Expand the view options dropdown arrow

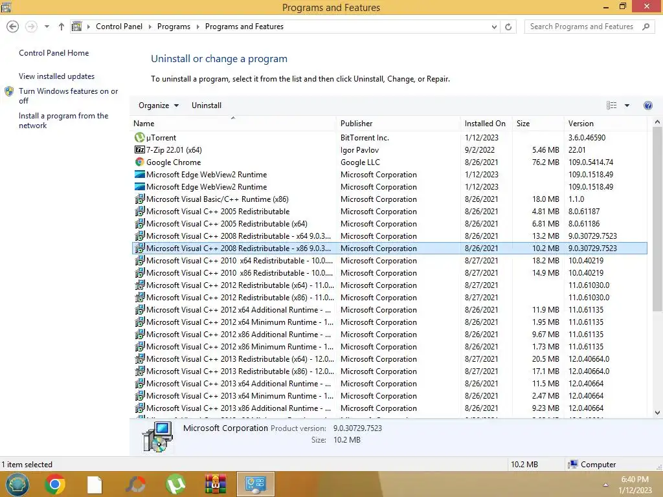(x=627, y=105)
